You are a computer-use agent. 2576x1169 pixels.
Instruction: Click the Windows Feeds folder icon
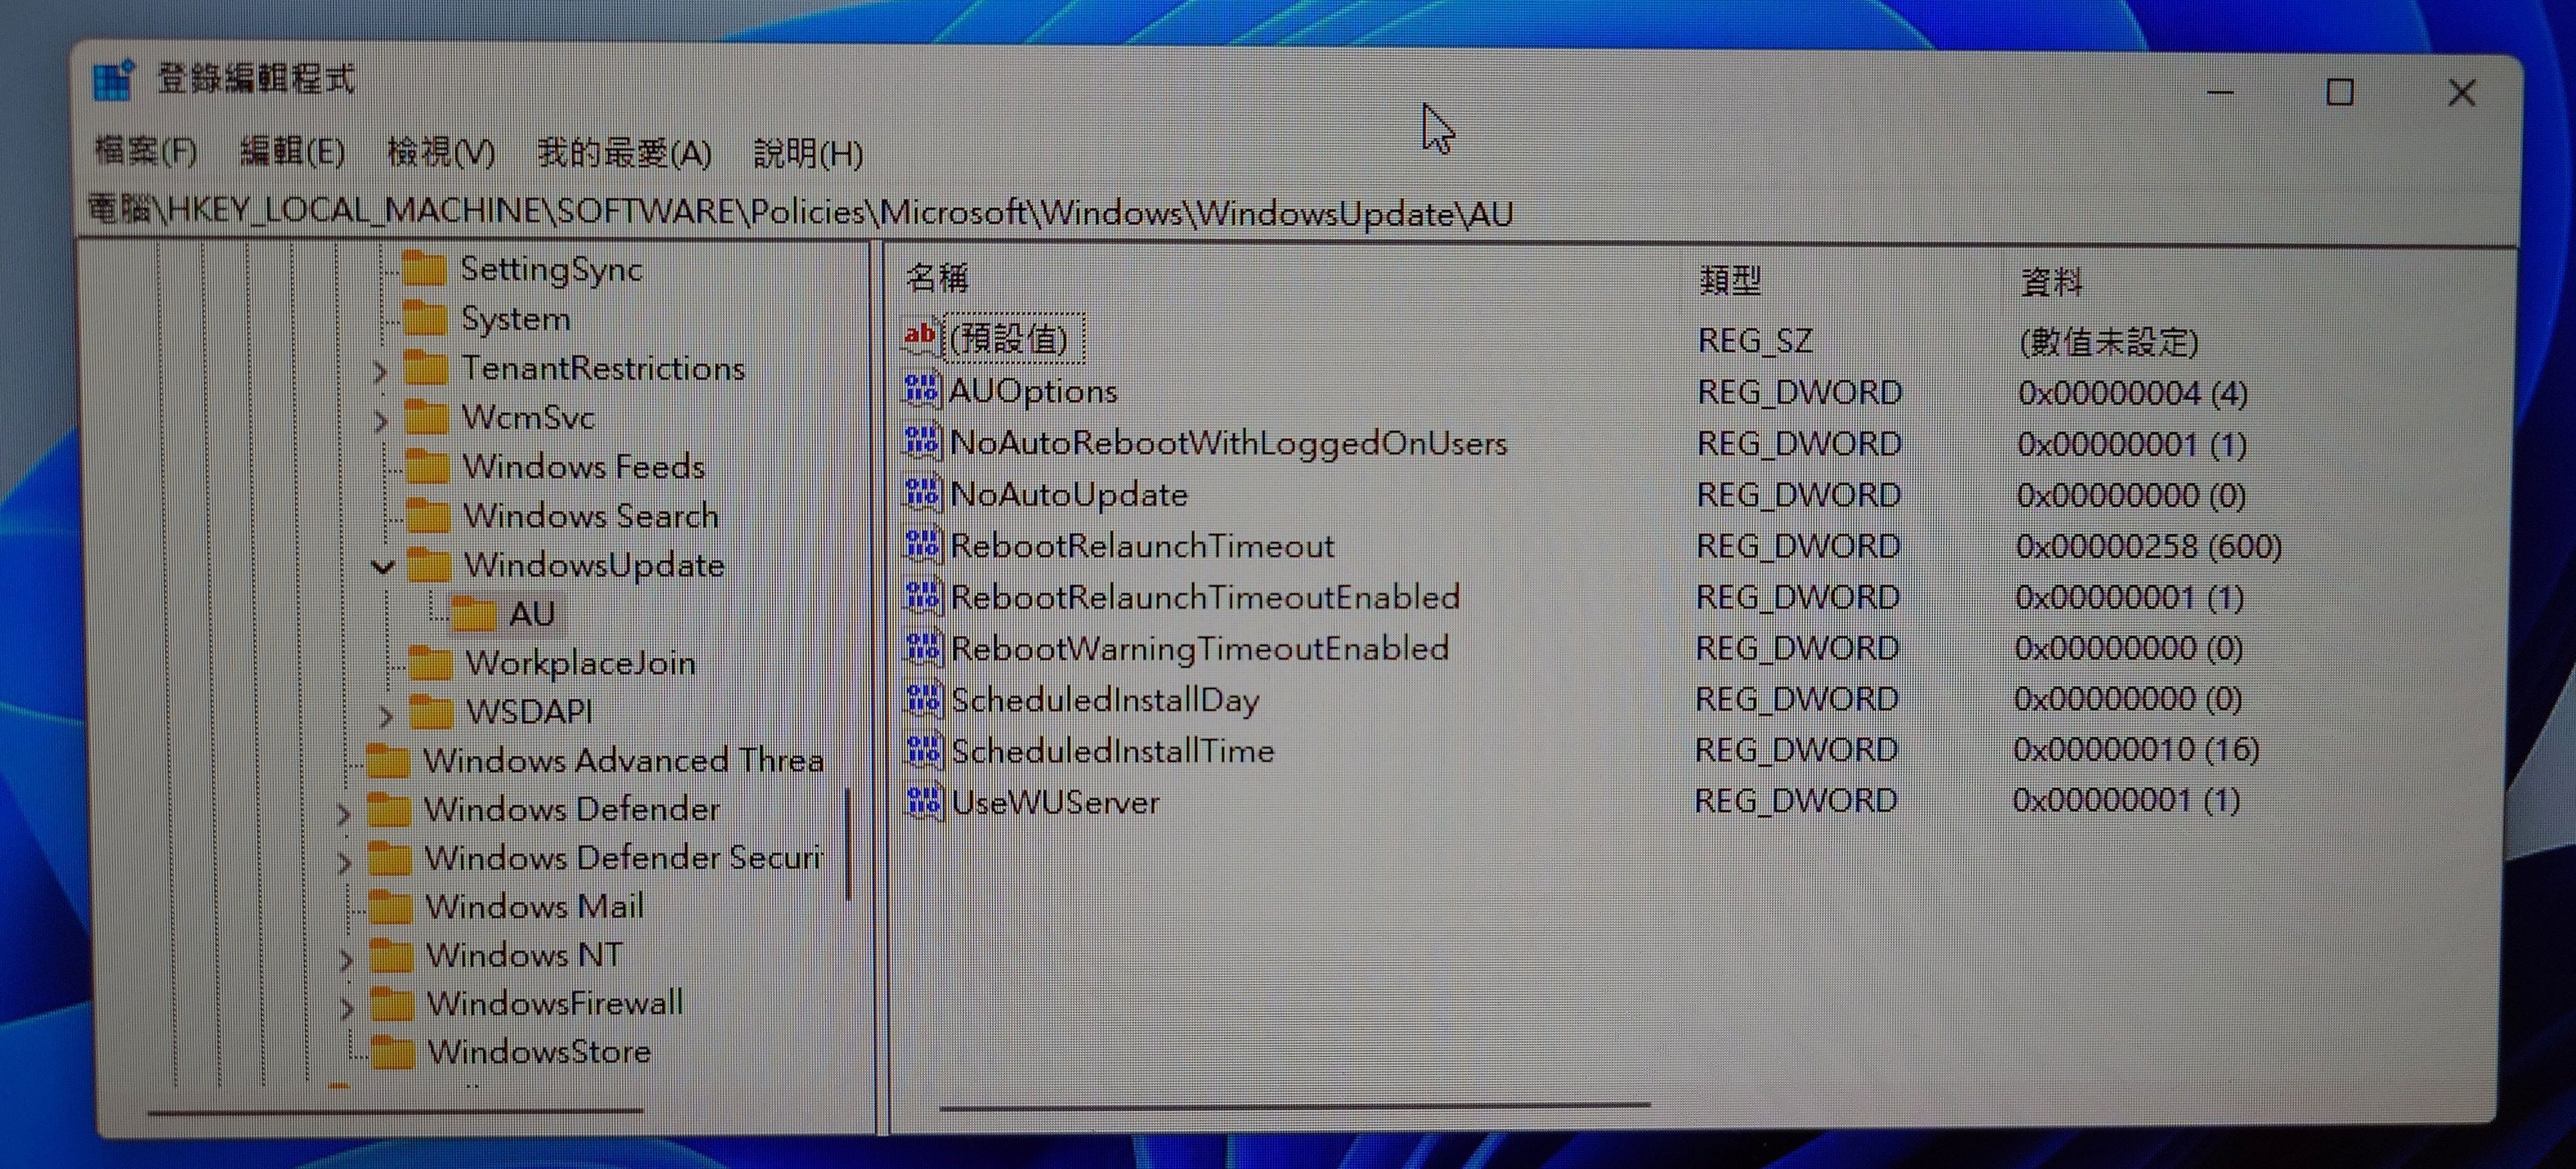(x=428, y=467)
